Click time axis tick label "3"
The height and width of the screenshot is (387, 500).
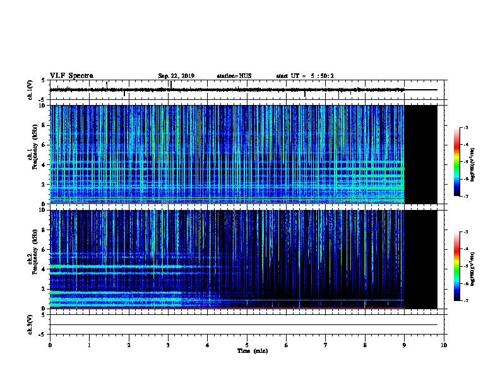pyautogui.click(x=168, y=345)
